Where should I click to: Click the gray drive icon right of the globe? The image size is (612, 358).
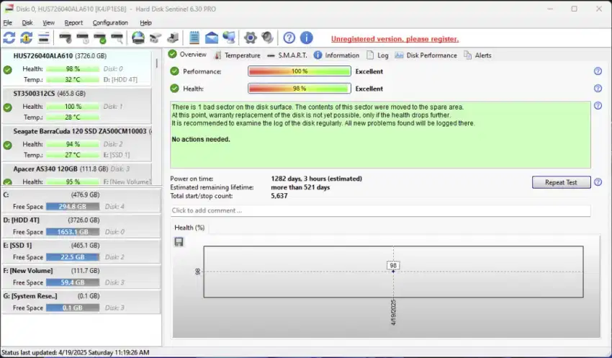(156, 38)
